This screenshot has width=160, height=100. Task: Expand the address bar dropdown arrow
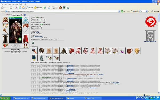tap(119, 11)
